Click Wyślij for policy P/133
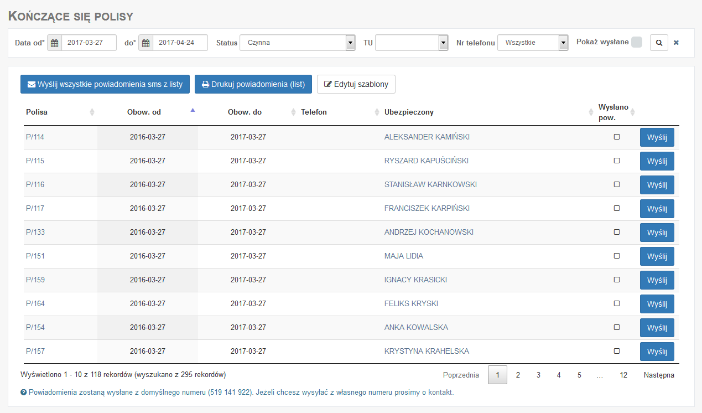This screenshot has width=702, height=413. pos(657,233)
